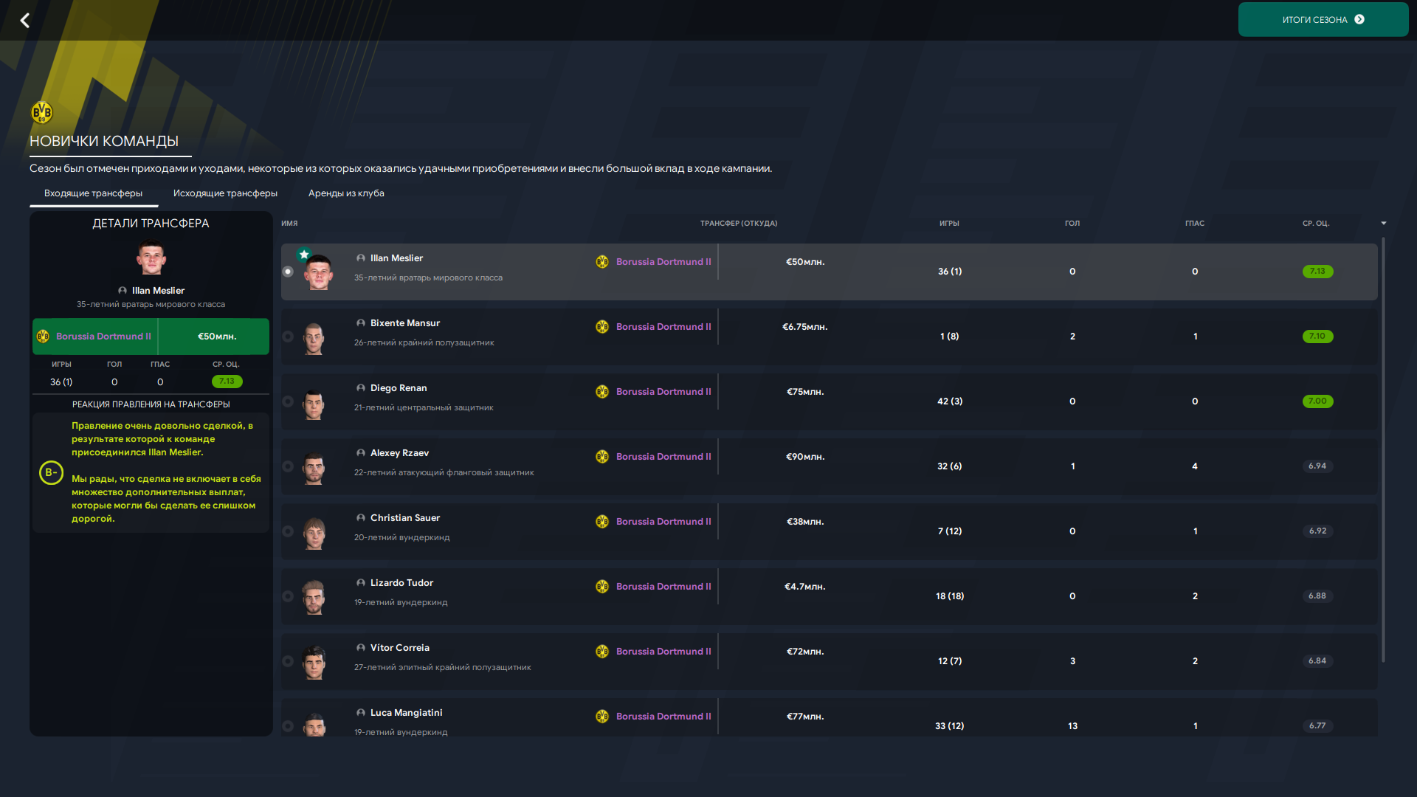This screenshot has width=1417, height=797.
Task: Open Diego Renan player link
Action: pos(399,388)
